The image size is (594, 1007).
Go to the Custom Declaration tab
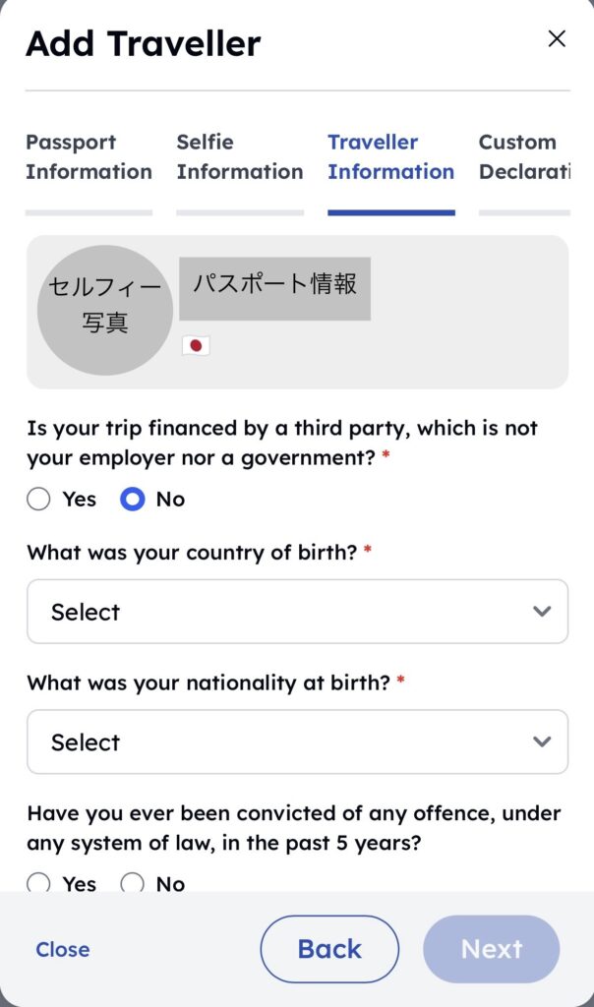524,157
